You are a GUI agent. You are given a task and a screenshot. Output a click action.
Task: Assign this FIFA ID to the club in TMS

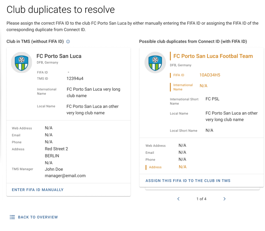pos(188,181)
